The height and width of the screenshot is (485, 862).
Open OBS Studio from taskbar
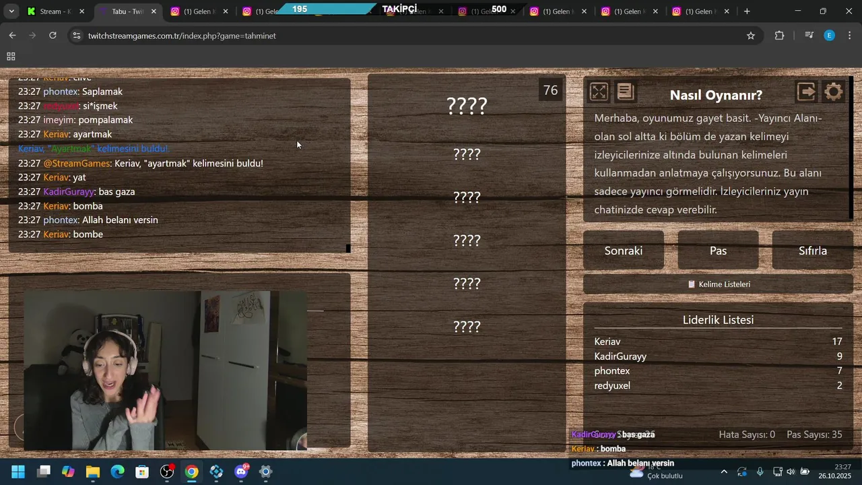[167, 472]
